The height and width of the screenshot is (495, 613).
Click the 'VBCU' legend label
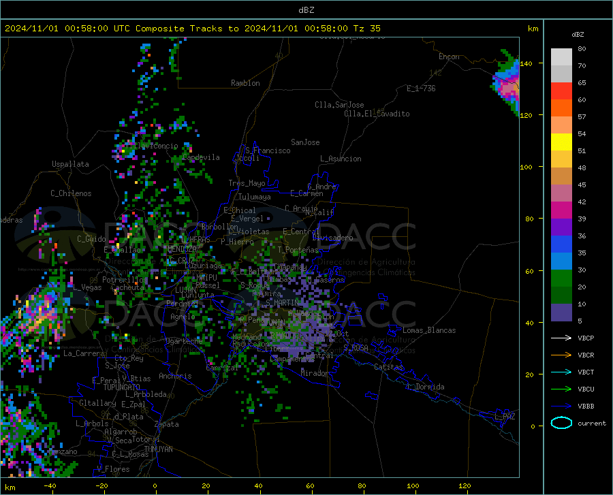click(586, 389)
